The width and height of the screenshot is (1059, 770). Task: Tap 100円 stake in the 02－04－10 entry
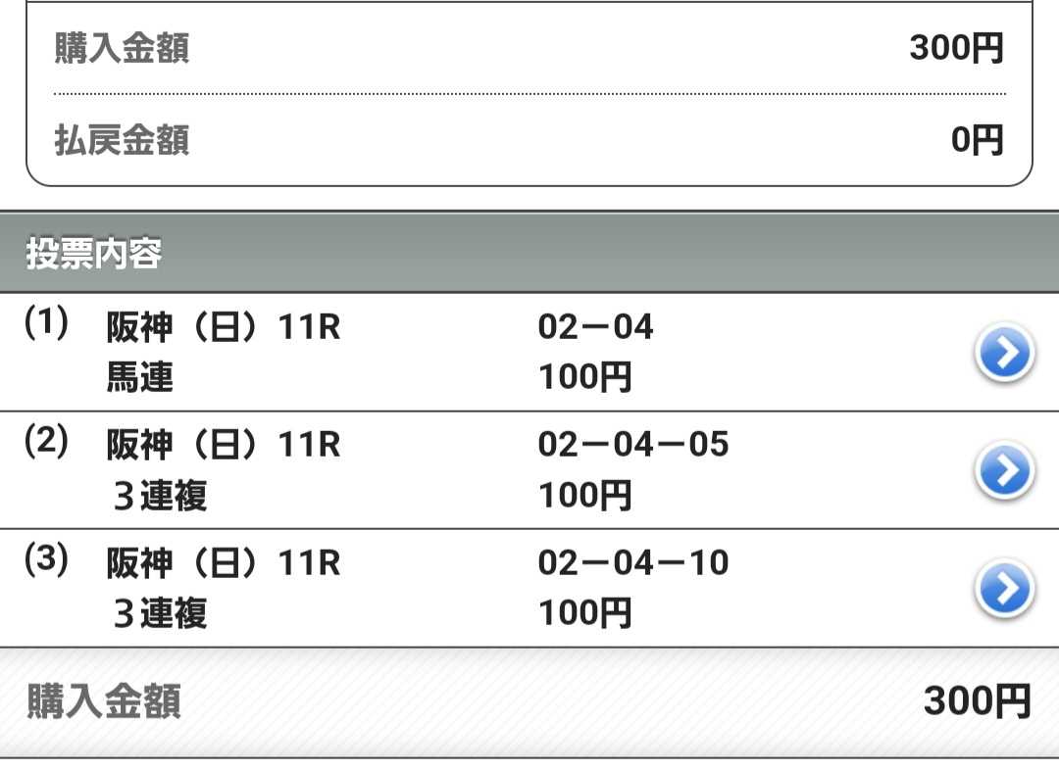coord(584,614)
